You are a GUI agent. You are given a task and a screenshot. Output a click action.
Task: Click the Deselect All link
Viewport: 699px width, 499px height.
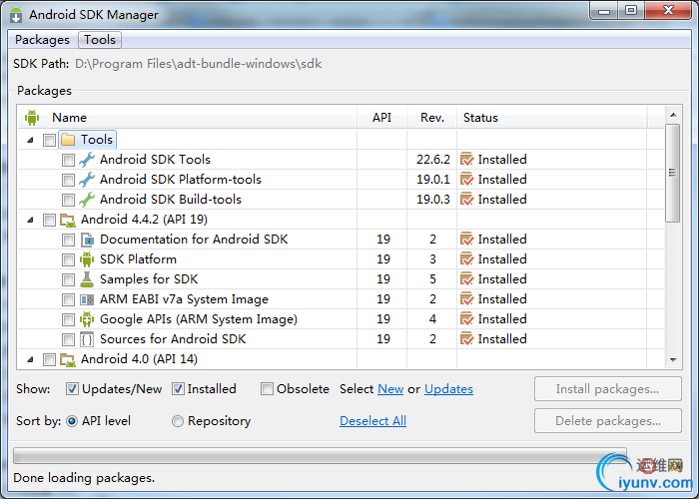click(x=372, y=421)
